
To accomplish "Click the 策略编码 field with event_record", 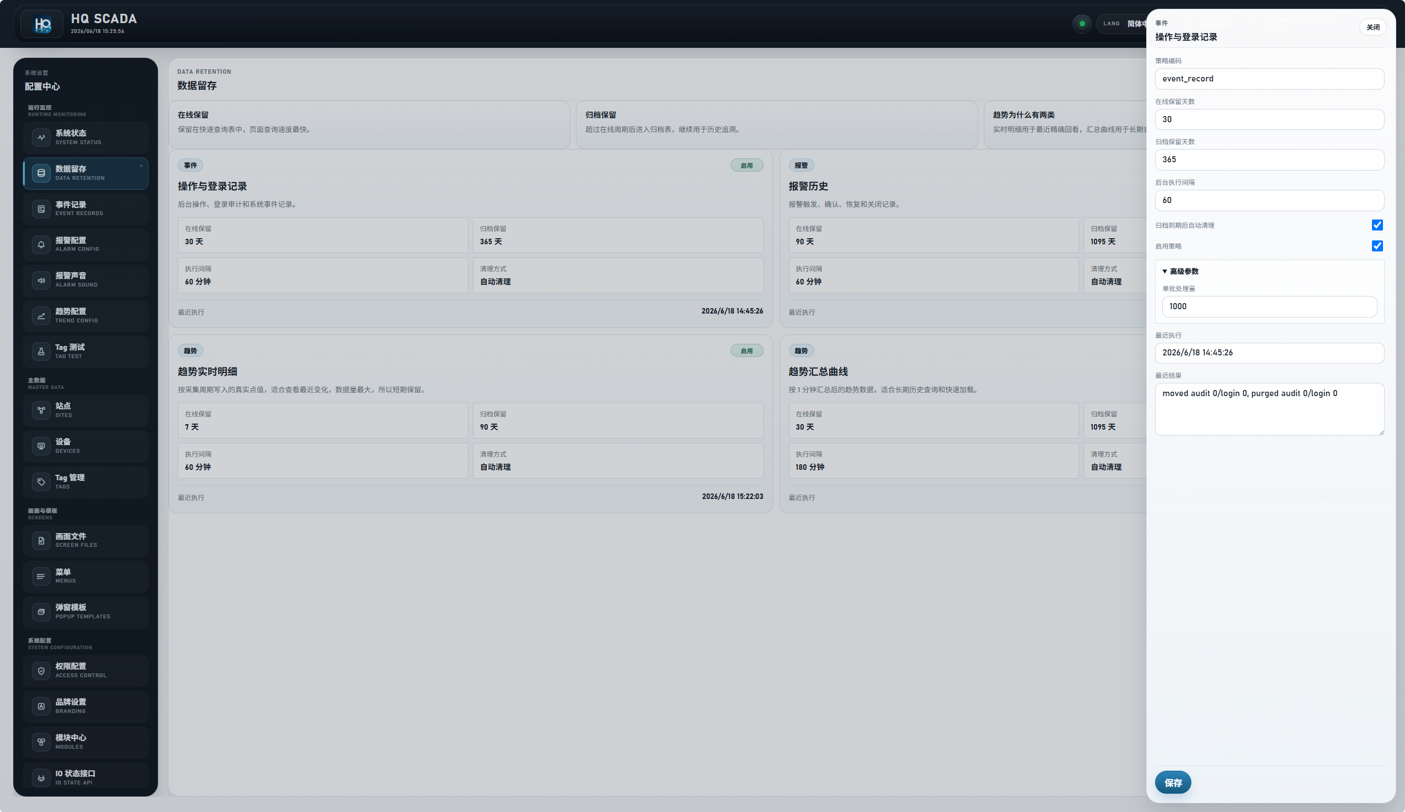I will pos(1269,79).
